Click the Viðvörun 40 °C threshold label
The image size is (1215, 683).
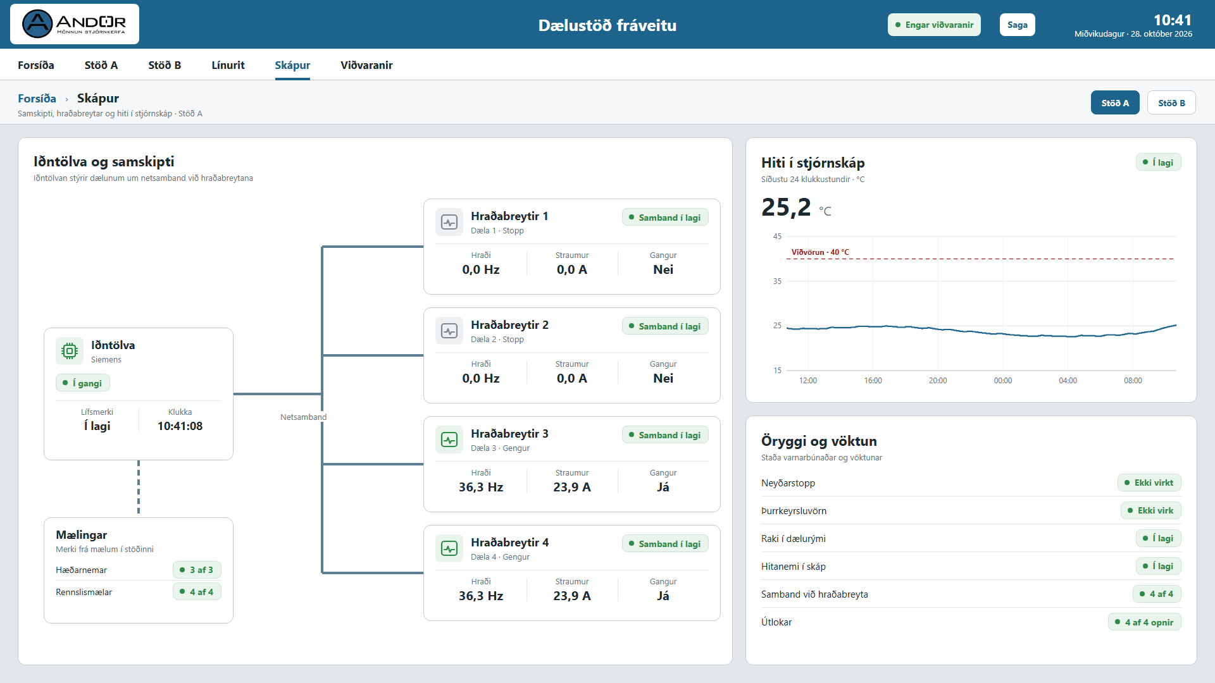pos(820,252)
